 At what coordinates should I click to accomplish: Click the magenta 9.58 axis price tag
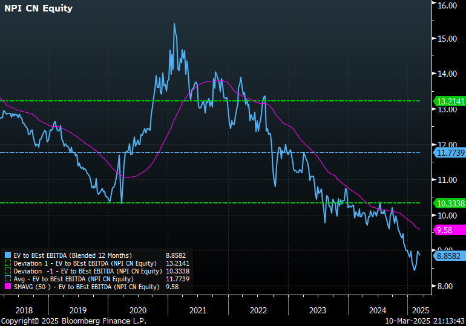pos(450,230)
